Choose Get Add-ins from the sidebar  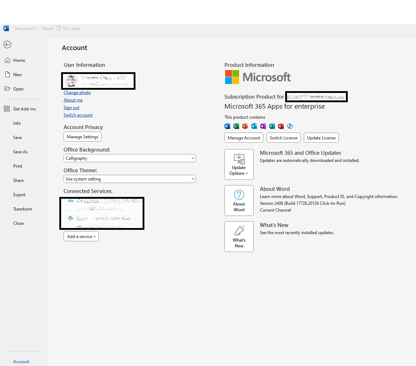[x=24, y=109]
